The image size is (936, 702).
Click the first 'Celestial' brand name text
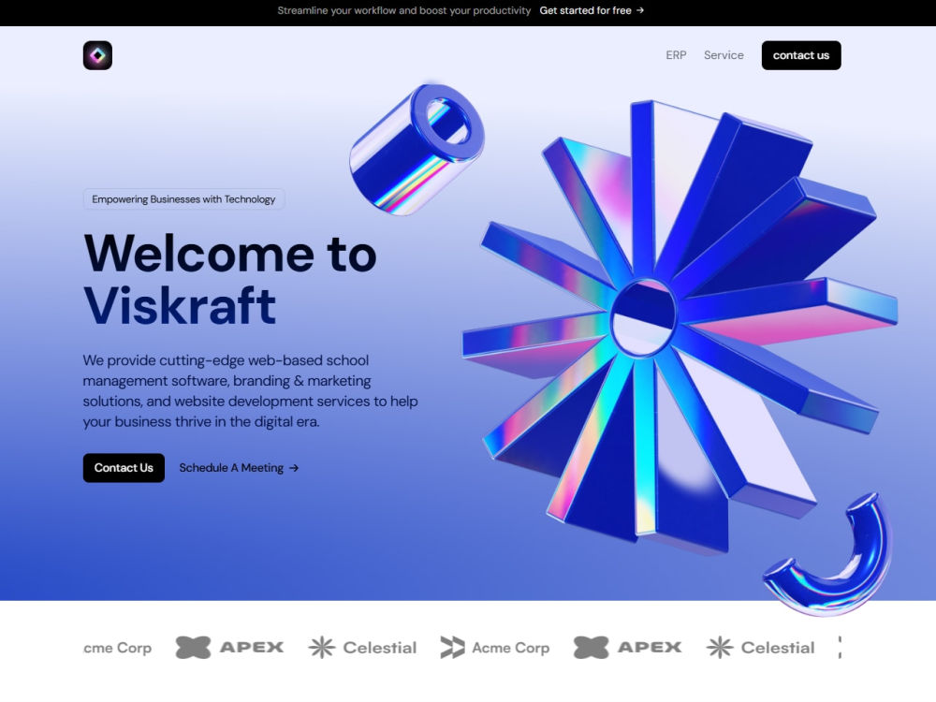coord(380,648)
